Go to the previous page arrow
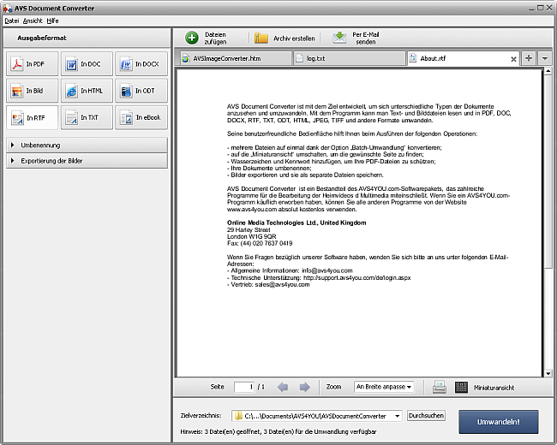This screenshot has width=557, height=445. (x=283, y=387)
